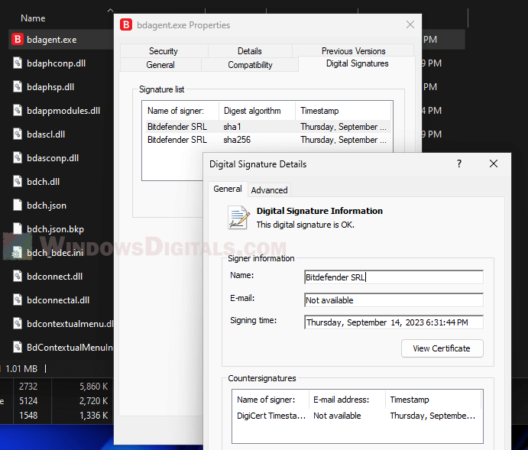Click the bdch.json.bkp file icon
528x450 pixels.
(18, 229)
